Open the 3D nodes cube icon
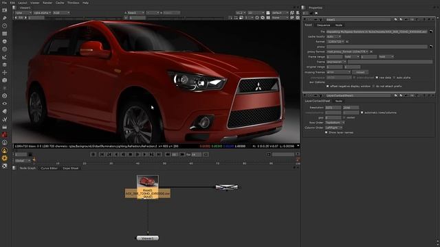Screen dimensions: 440x247 tap(5, 80)
